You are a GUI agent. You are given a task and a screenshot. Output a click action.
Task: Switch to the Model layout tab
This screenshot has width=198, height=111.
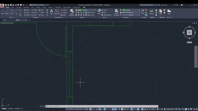[4, 109]
